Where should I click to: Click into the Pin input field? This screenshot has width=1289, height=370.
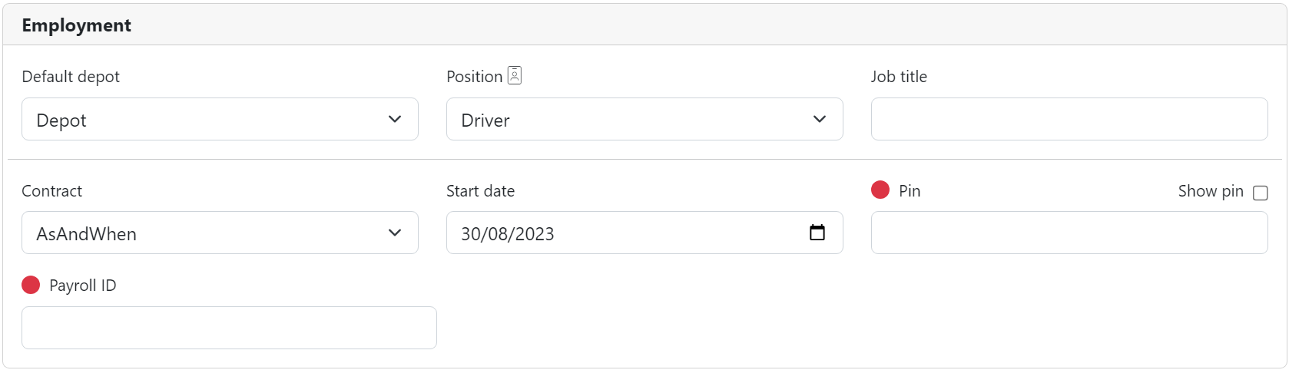(1069, 233)
